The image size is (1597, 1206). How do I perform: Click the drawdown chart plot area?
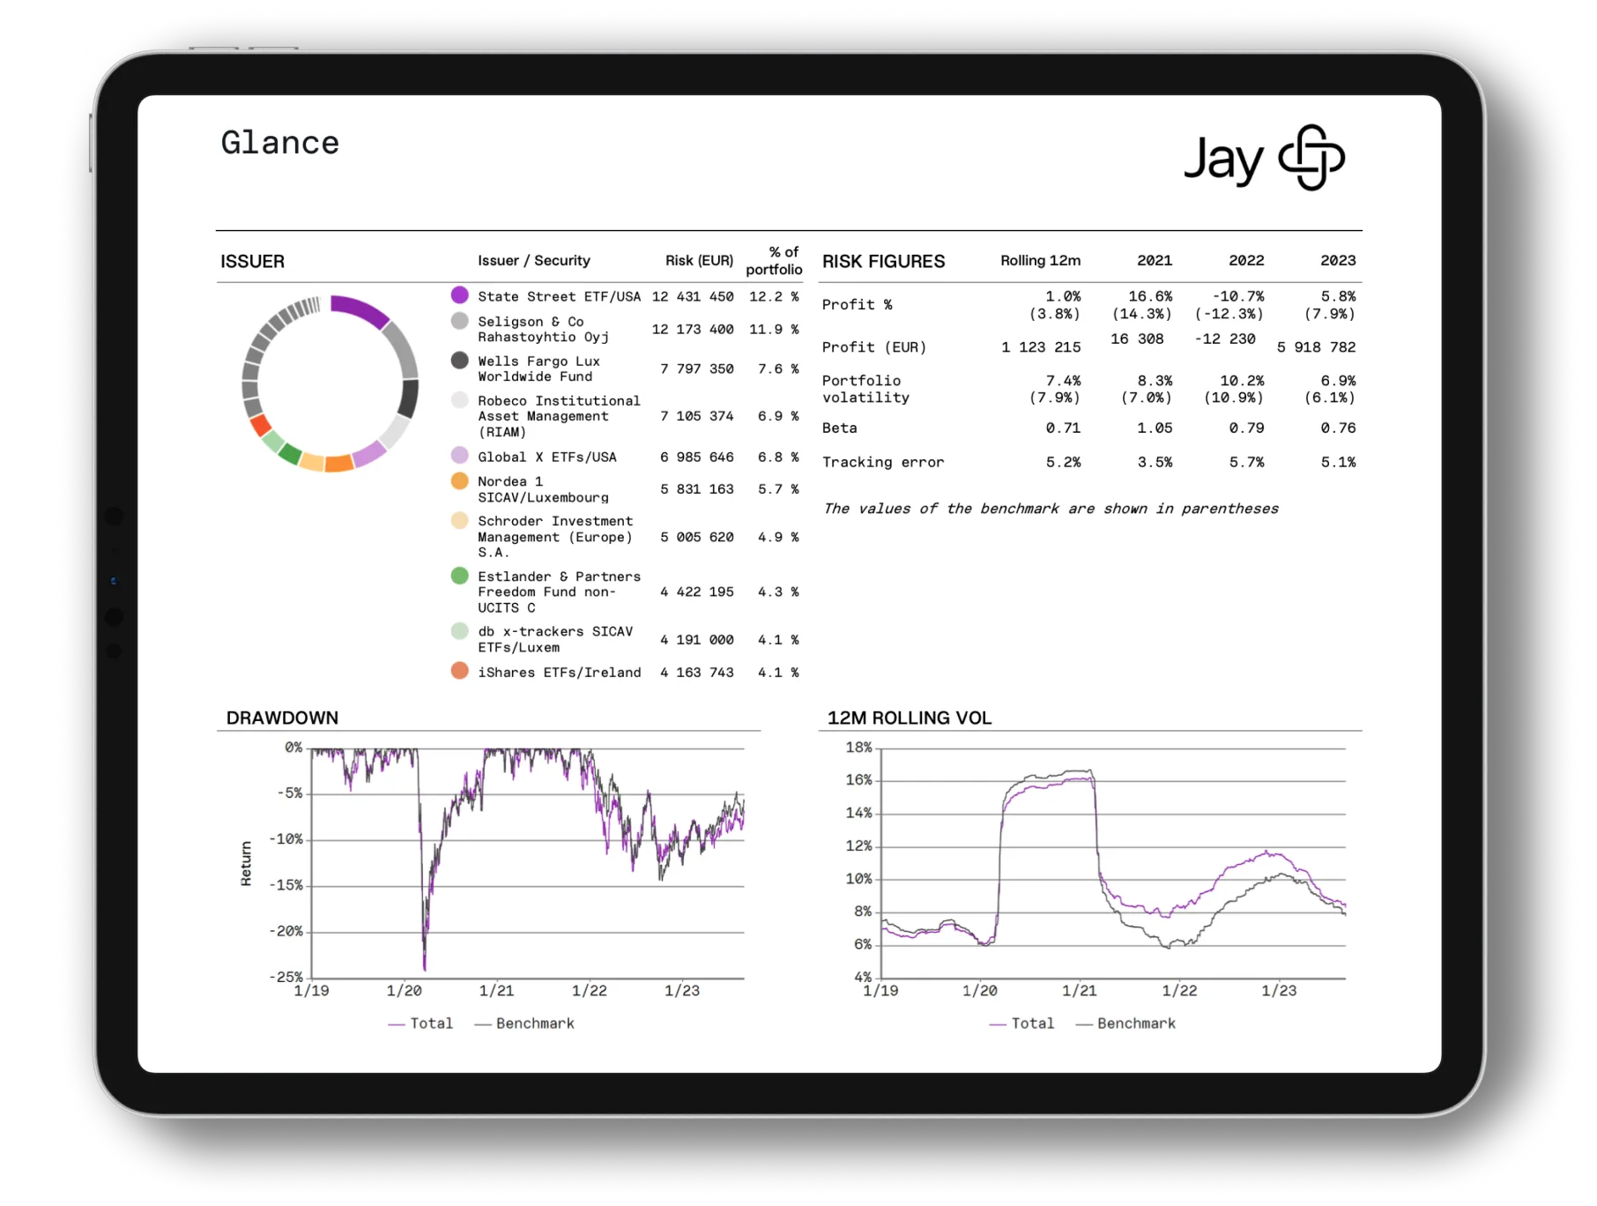tap(528, 863)
